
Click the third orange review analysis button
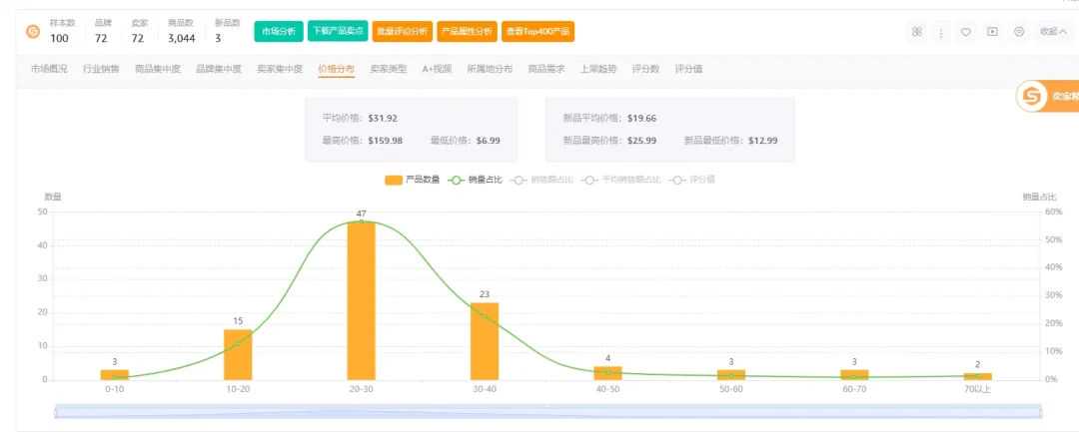pyautogui.click(x=402, y=32)
